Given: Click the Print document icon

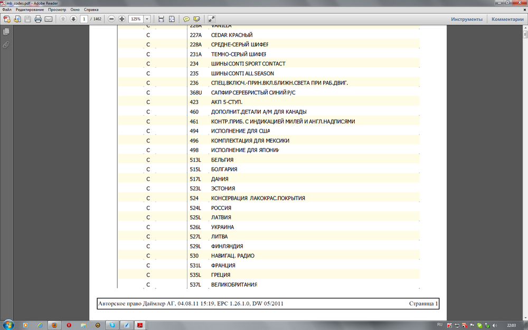Looking at the screenshot, I should (x=38, y=19).
